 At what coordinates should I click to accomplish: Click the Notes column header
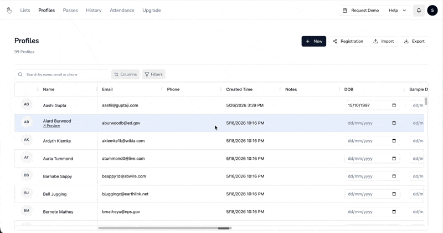pos(291,89)
